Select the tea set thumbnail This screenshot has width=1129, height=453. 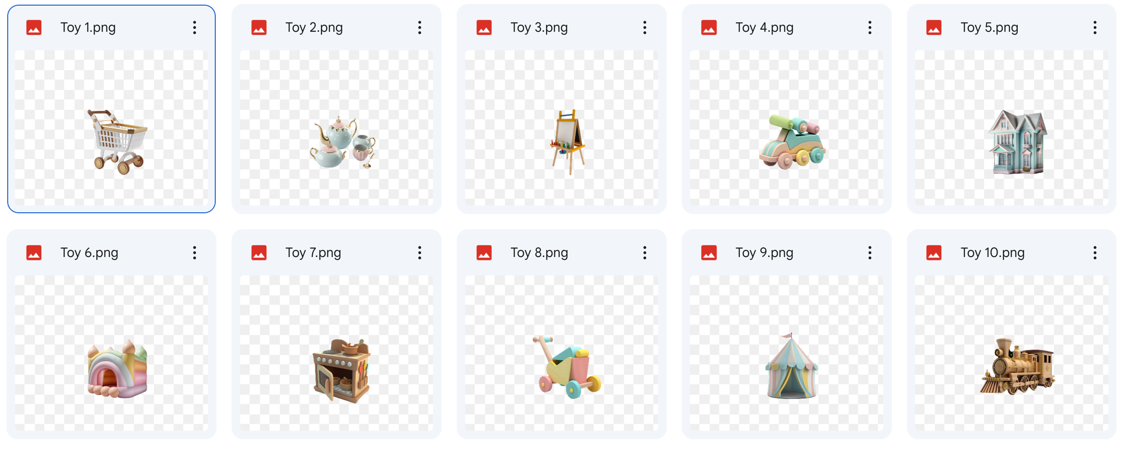(337, 128)
